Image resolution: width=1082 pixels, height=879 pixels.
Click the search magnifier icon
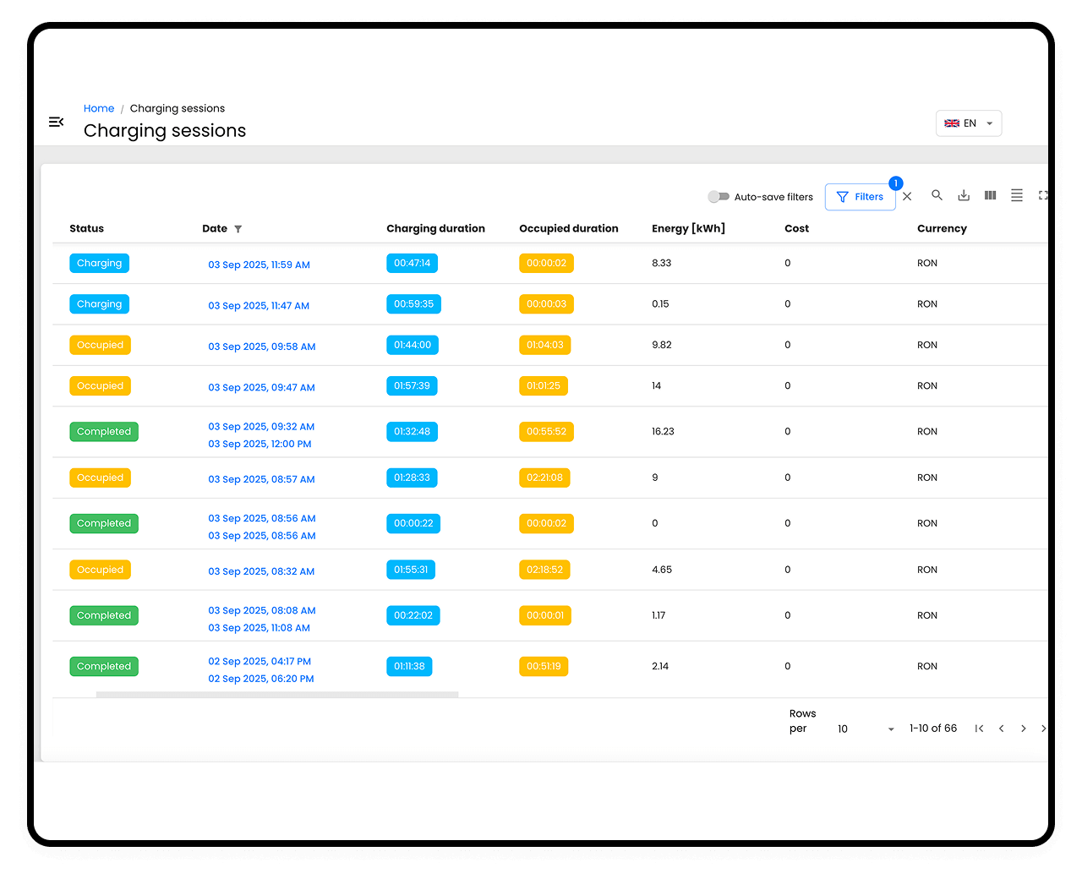pos(937,195)
